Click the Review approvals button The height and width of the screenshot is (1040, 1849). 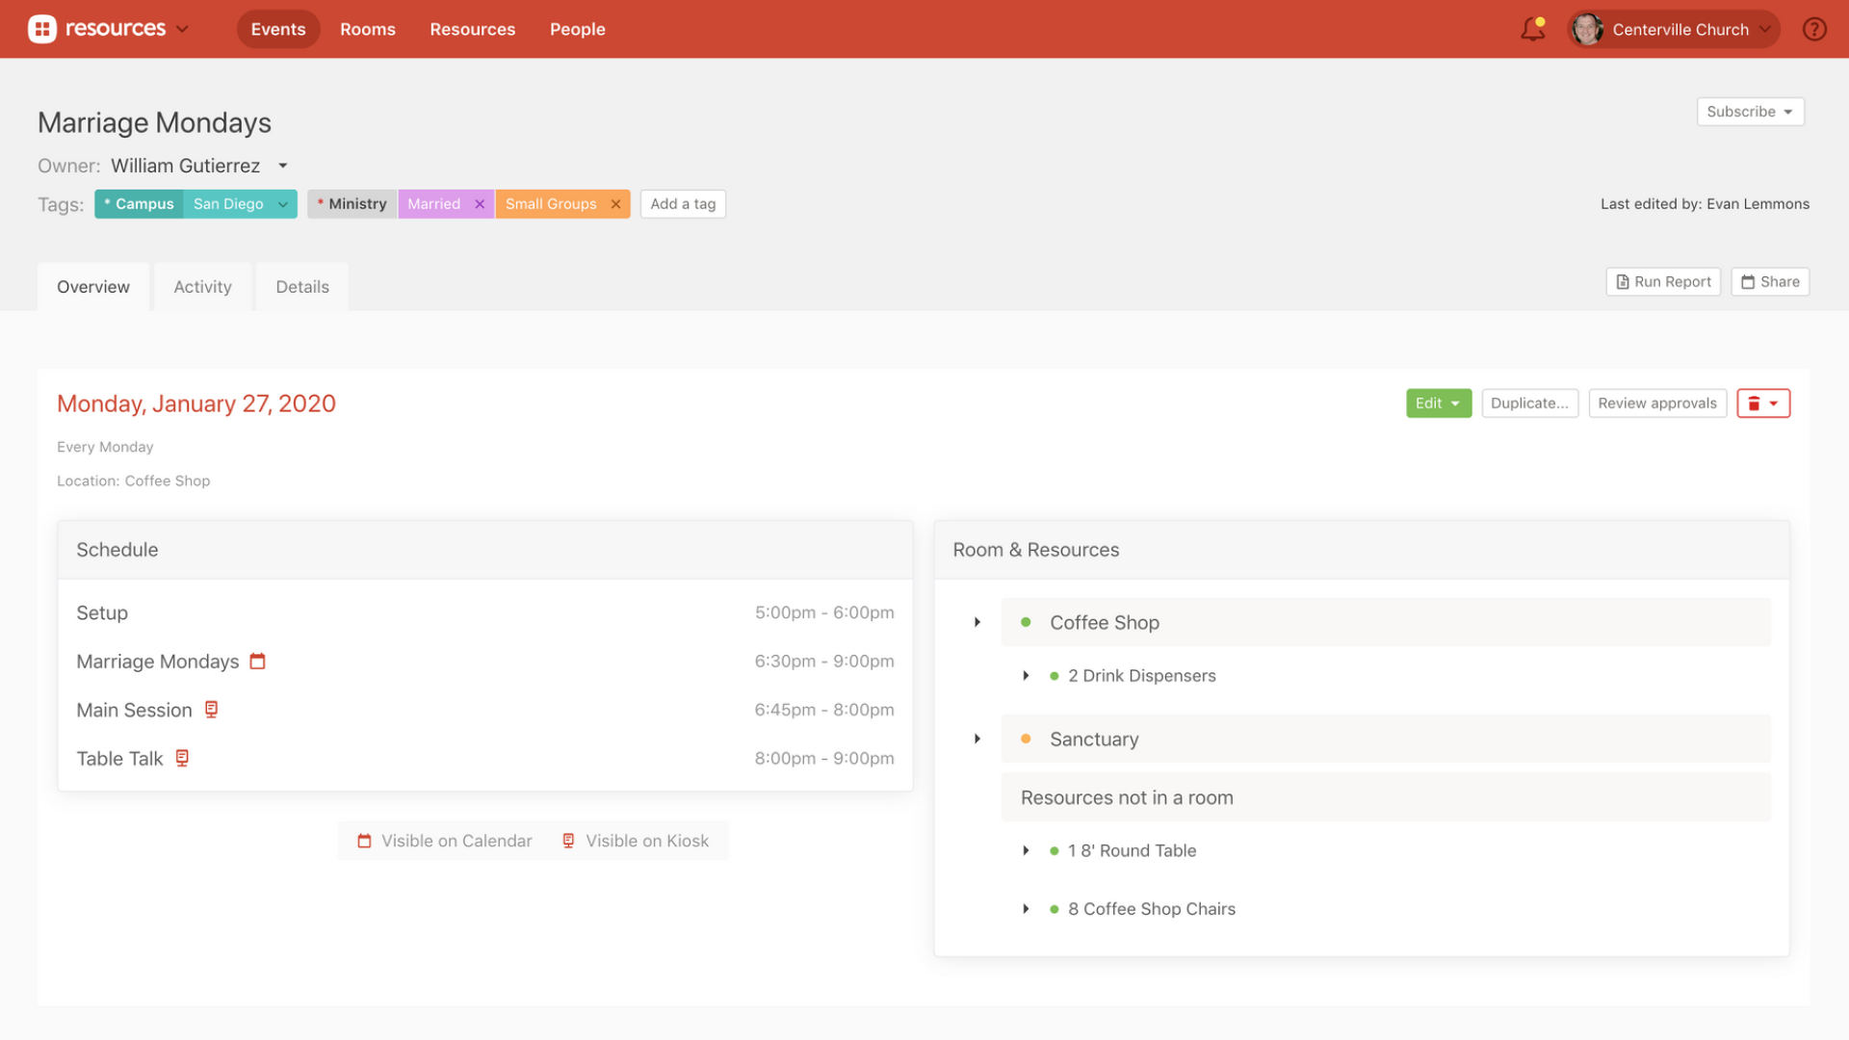(x=1657, y=403)
